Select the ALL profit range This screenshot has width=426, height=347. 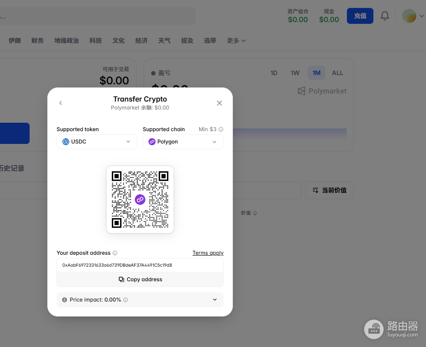point(338,73)
